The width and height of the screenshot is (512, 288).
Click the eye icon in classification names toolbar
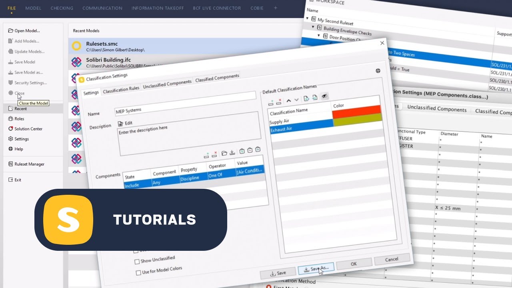coord(324,96)
